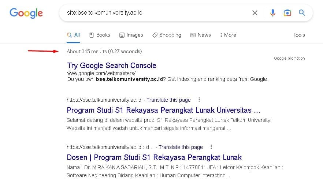The height and width of the screenshot is (183, 323).
Task: Click the 'Google promotion' label
Action: click(289, 58)
